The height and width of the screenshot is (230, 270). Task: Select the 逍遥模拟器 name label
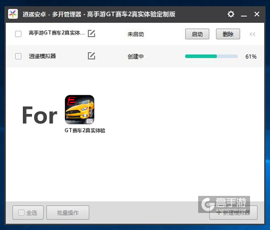point(42,56)
